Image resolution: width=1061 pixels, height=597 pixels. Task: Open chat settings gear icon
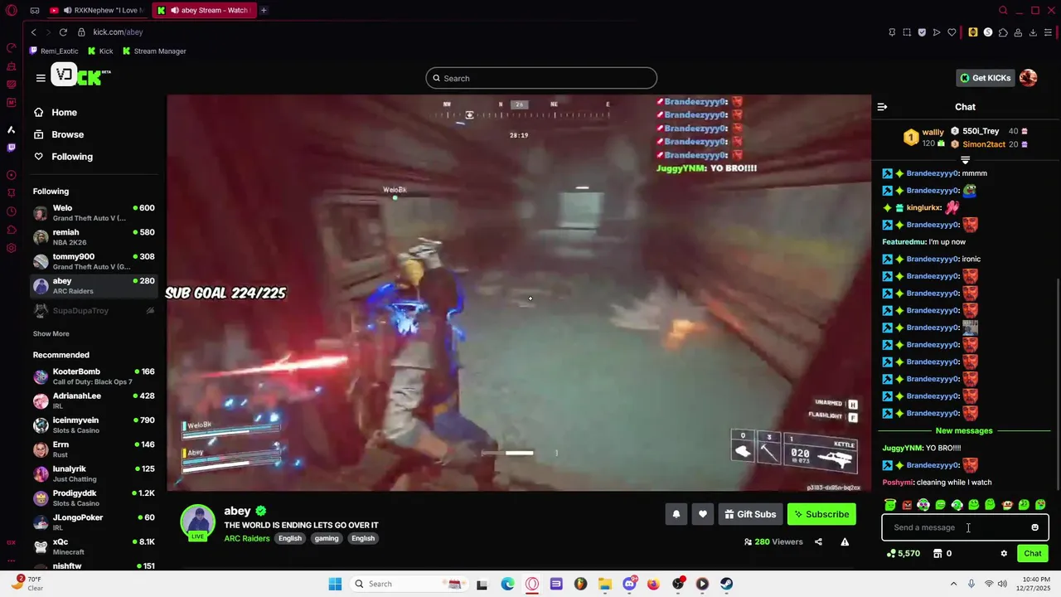pos(1004,553)
